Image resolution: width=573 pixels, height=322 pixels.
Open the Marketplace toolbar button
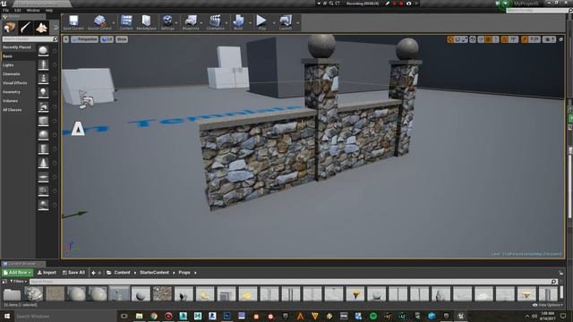point(146,22)
